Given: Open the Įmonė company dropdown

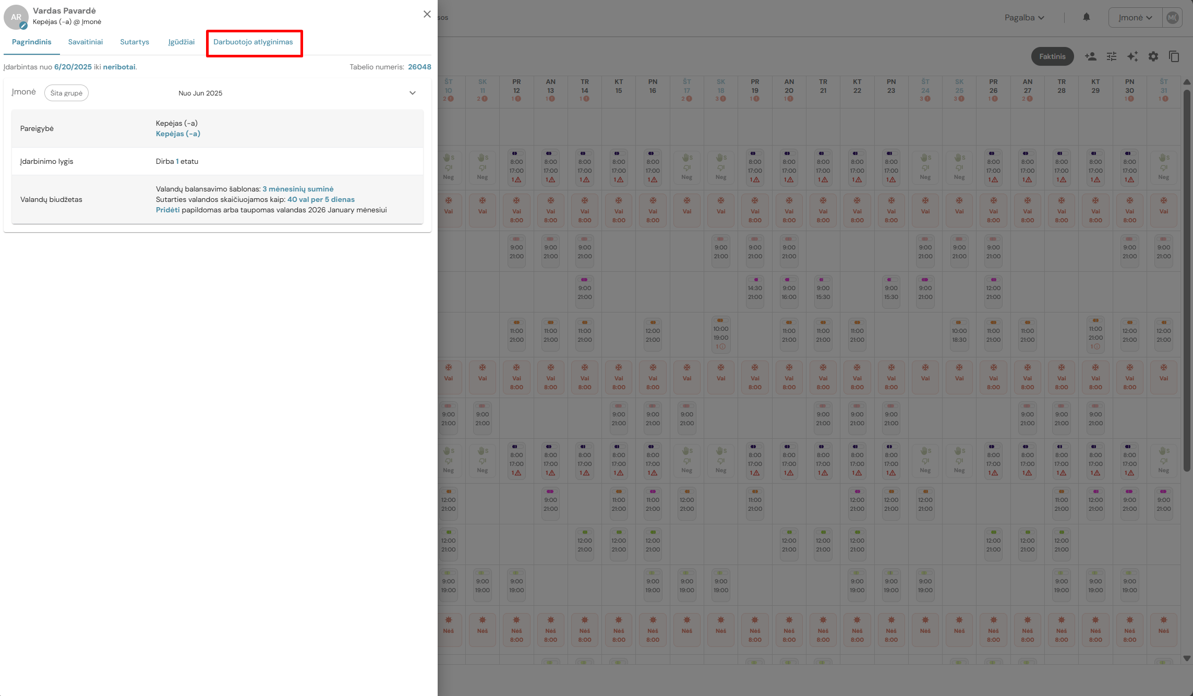Looking at the screenshot, I should 1135,17.
